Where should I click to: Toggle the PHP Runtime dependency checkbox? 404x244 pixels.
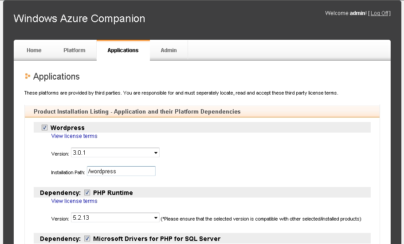pyautogui.click(x=87, y=193)
